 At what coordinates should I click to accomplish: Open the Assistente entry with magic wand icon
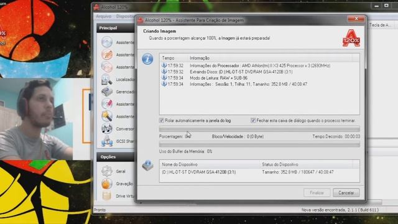click(x=118, y=116)
